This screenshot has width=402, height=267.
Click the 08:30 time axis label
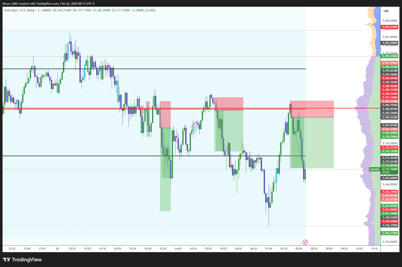[314, 249]
